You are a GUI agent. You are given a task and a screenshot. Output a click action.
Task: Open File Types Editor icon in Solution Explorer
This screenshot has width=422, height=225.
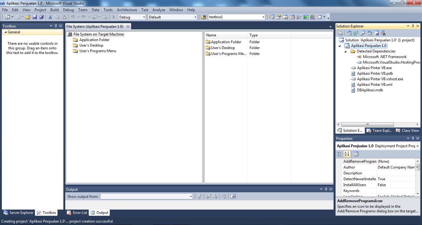click(x=363, y=33)
